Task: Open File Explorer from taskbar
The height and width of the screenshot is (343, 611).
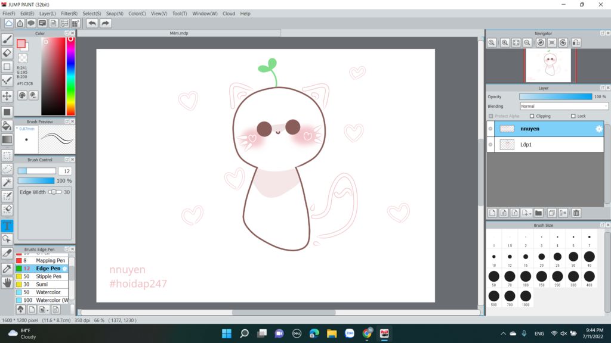Action: [332, 333]
